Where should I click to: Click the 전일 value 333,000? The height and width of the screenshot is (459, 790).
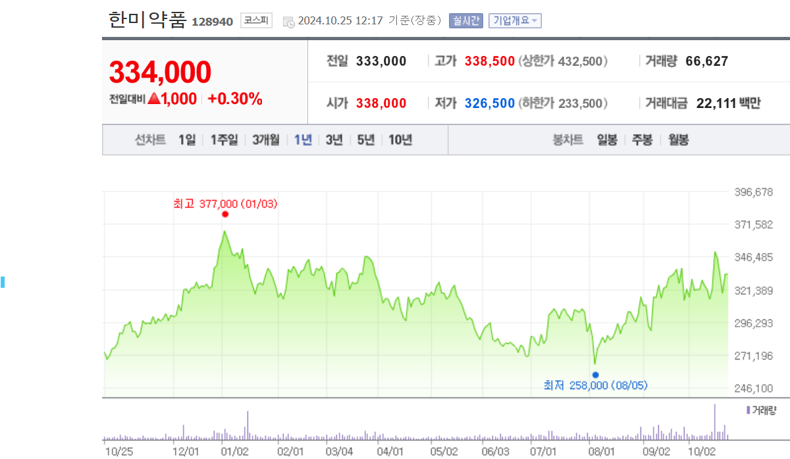coord(381,61)
